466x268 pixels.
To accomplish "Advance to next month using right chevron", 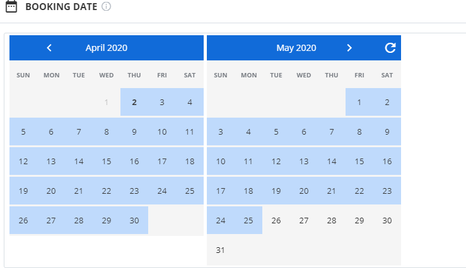I will pos(349,48).
